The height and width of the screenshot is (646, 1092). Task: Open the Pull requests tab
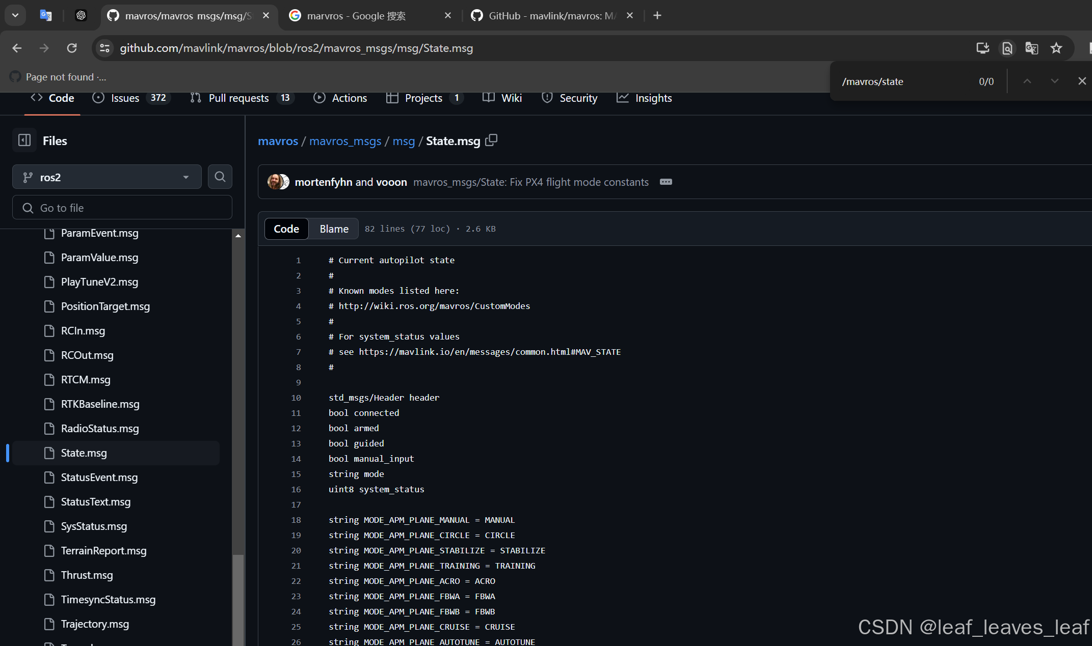point(238,98)
